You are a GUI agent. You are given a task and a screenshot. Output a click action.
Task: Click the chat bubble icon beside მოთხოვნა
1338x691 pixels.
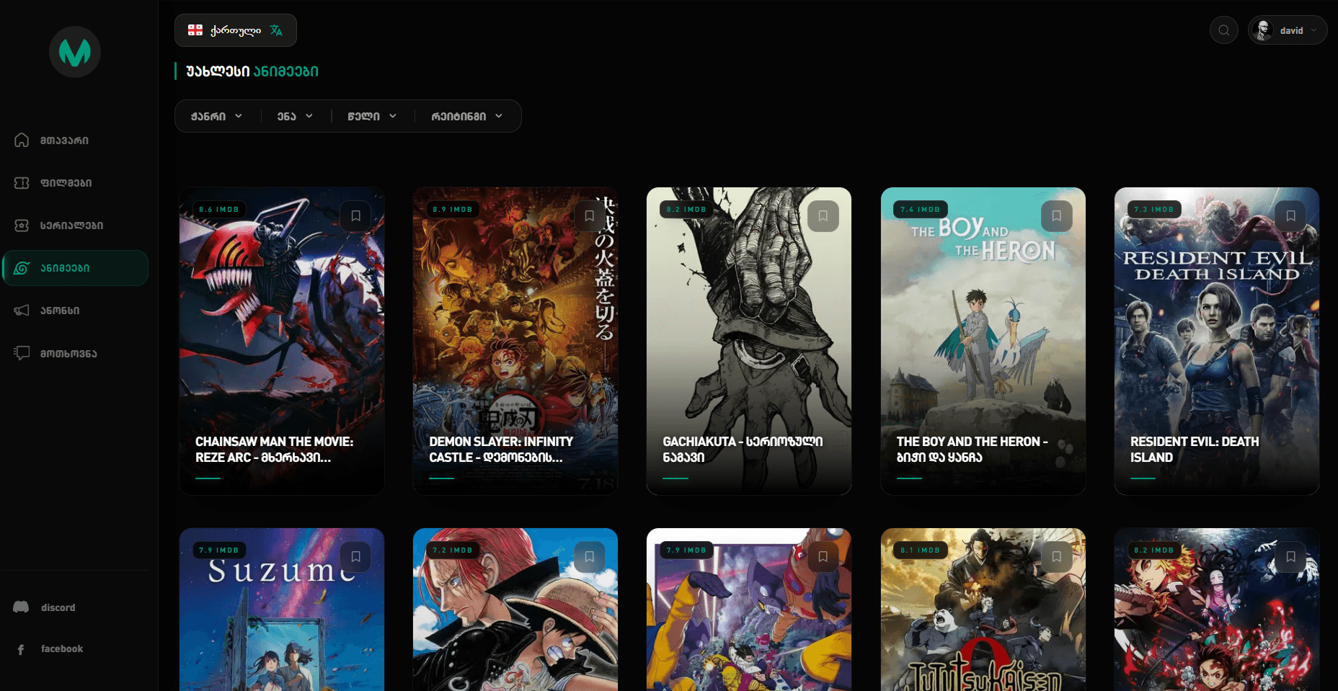22,353
